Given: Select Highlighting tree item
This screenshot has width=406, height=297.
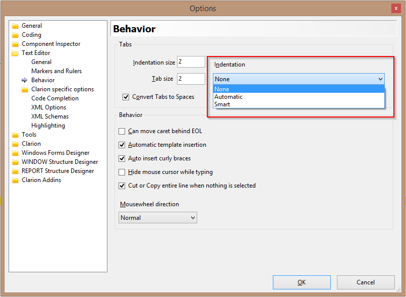Looking at the screenshot, I should point(48,126).
